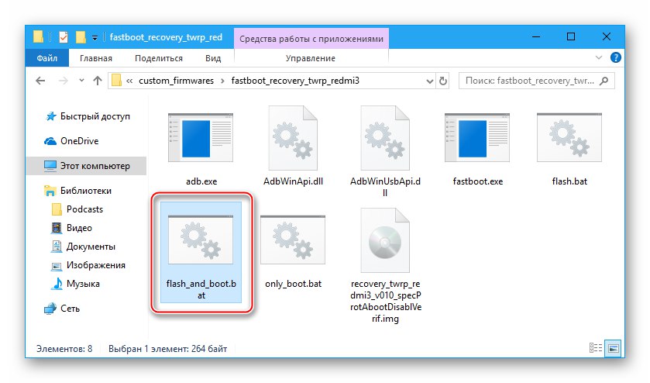This screenshot has width=650, height=383.
Task: Click fastboot_recovery_twrp_redmi3 in address path
Action: (x=295, y=81)
